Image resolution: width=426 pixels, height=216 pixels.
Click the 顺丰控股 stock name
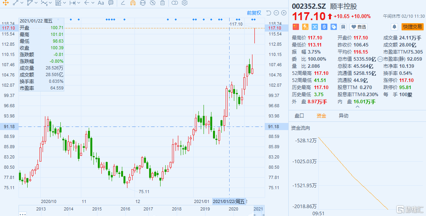[x=344, y=7]
